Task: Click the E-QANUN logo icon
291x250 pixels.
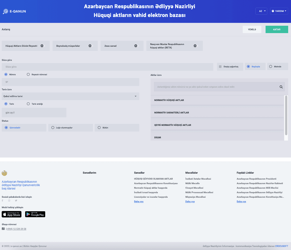Action: click(5, 12)
